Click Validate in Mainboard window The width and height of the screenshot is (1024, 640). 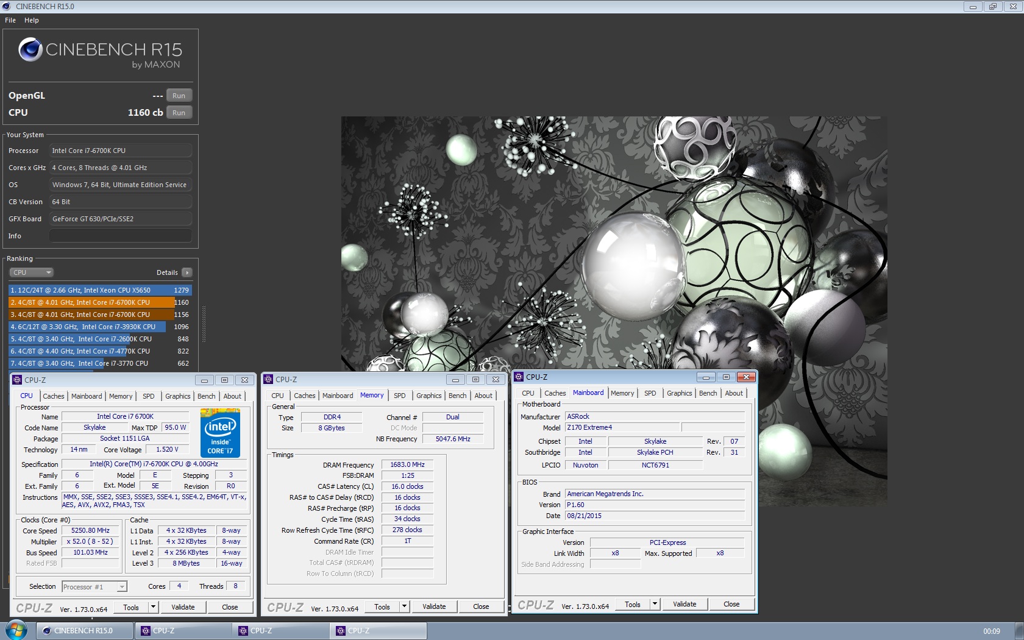(684, 604)
